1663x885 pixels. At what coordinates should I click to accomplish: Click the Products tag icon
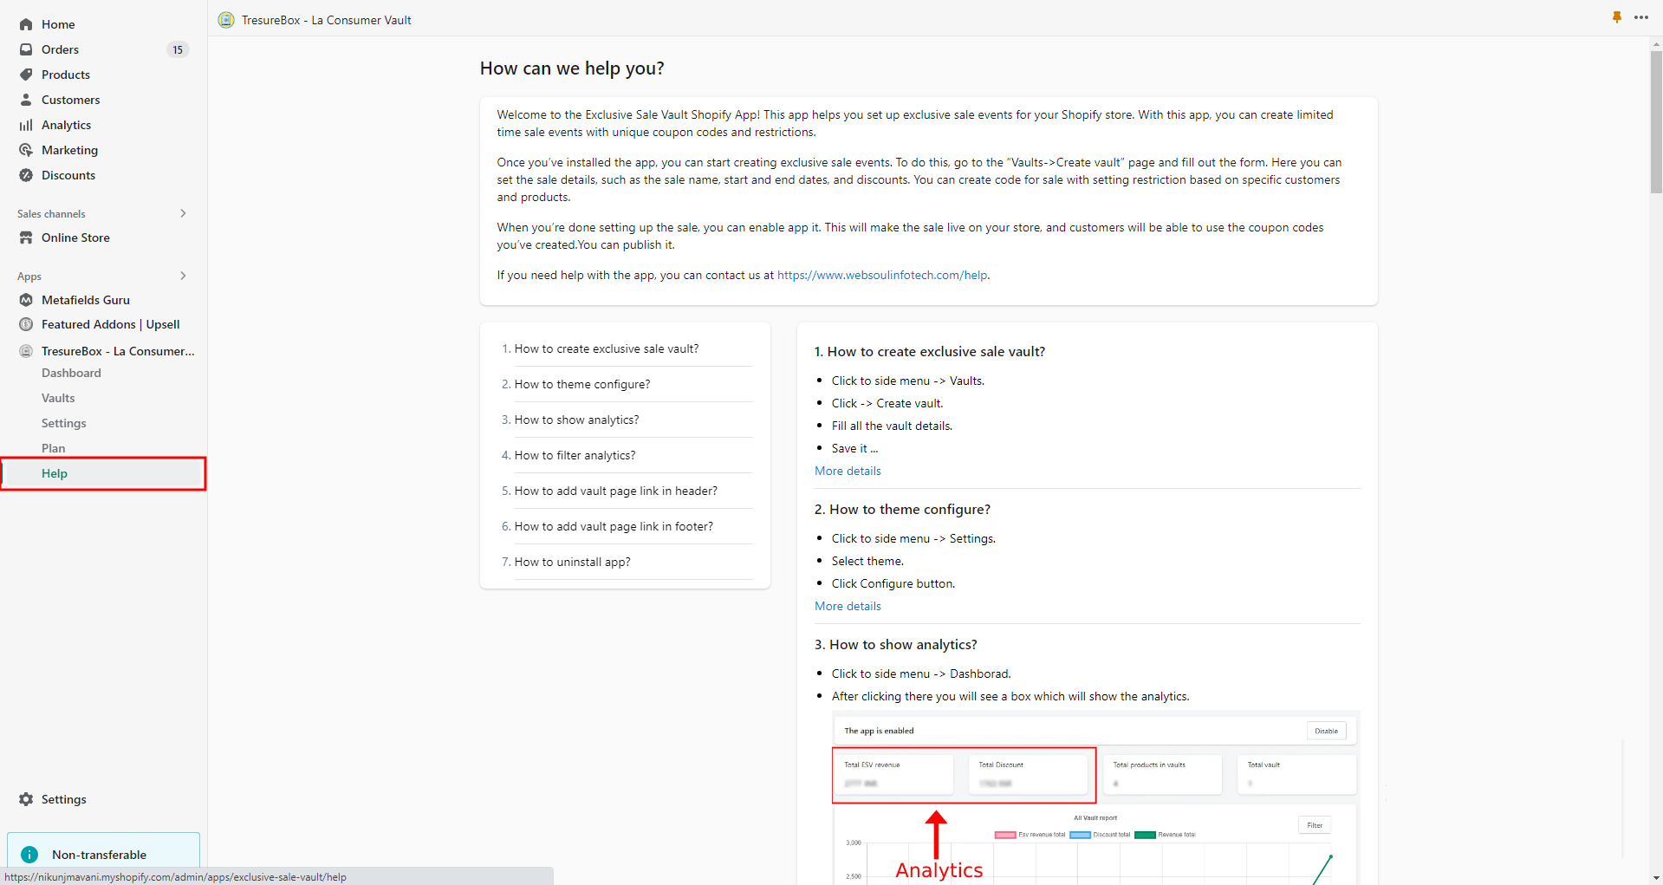coord(26,75)
